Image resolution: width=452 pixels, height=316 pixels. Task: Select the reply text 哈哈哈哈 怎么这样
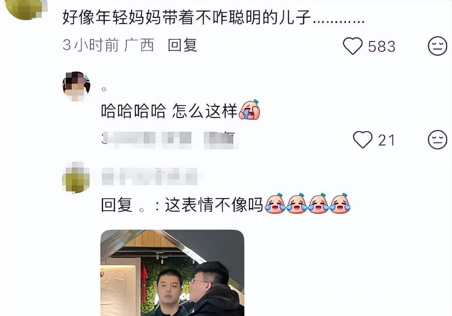[x=169, y=111]
